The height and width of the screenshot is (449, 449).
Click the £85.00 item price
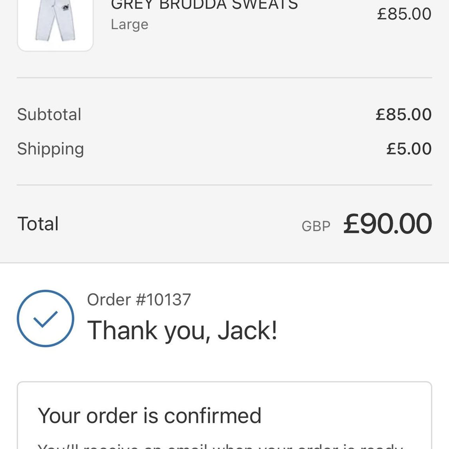pos(403,13)
